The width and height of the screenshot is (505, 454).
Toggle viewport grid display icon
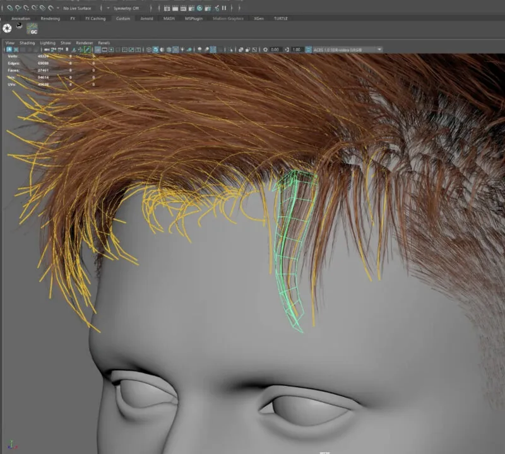pos(98,50)
